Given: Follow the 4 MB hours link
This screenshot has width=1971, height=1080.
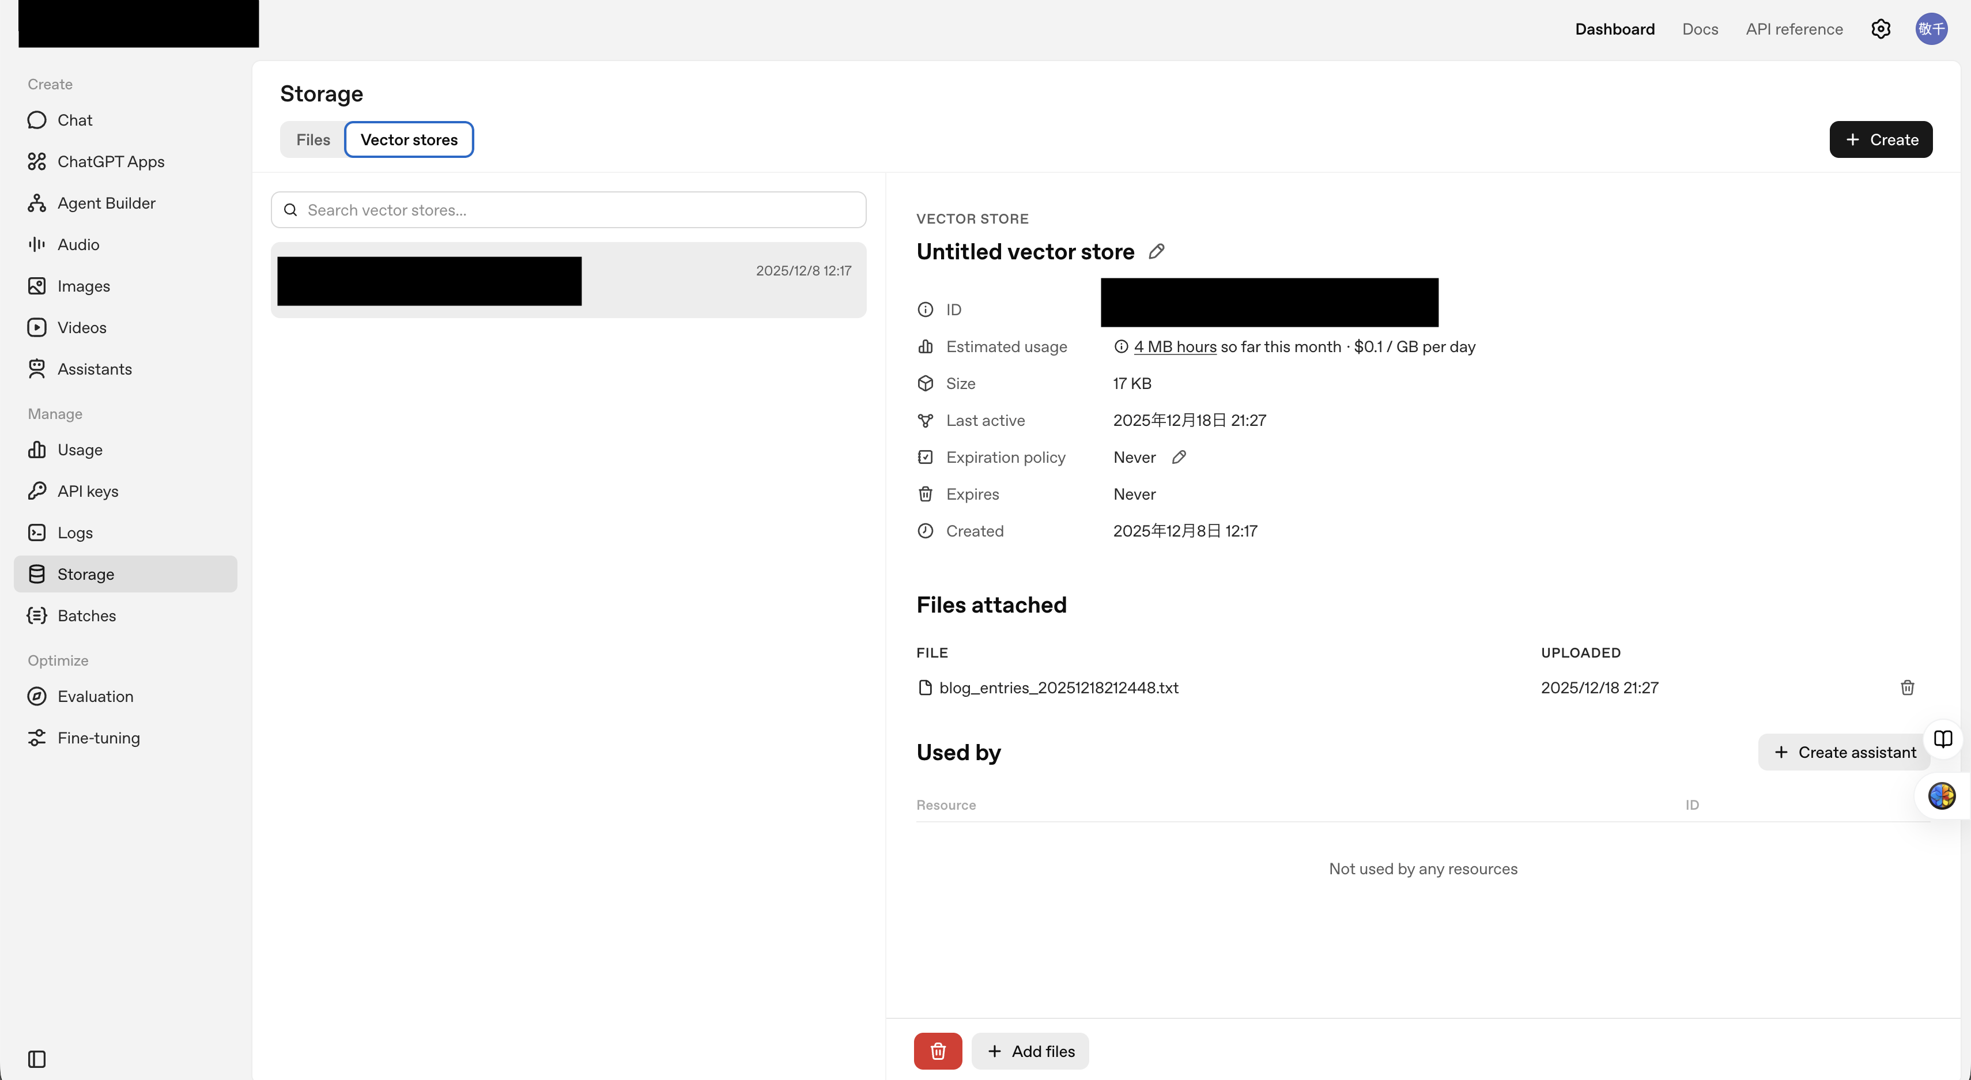Looking at the screenshot, I should coord(1175,346).
